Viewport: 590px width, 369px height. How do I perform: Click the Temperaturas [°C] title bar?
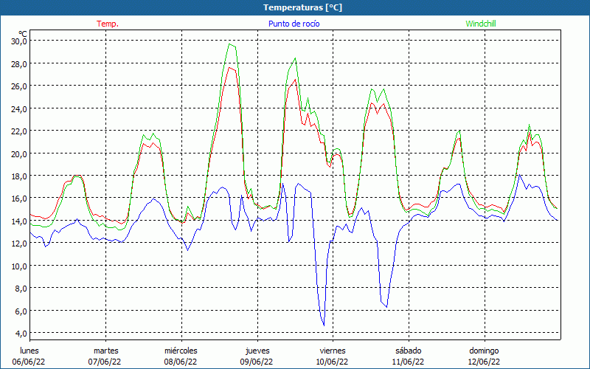click(x=295, y=7)
